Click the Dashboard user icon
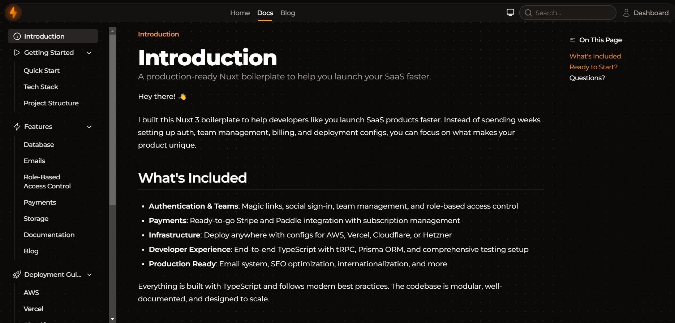 point(626,13)
